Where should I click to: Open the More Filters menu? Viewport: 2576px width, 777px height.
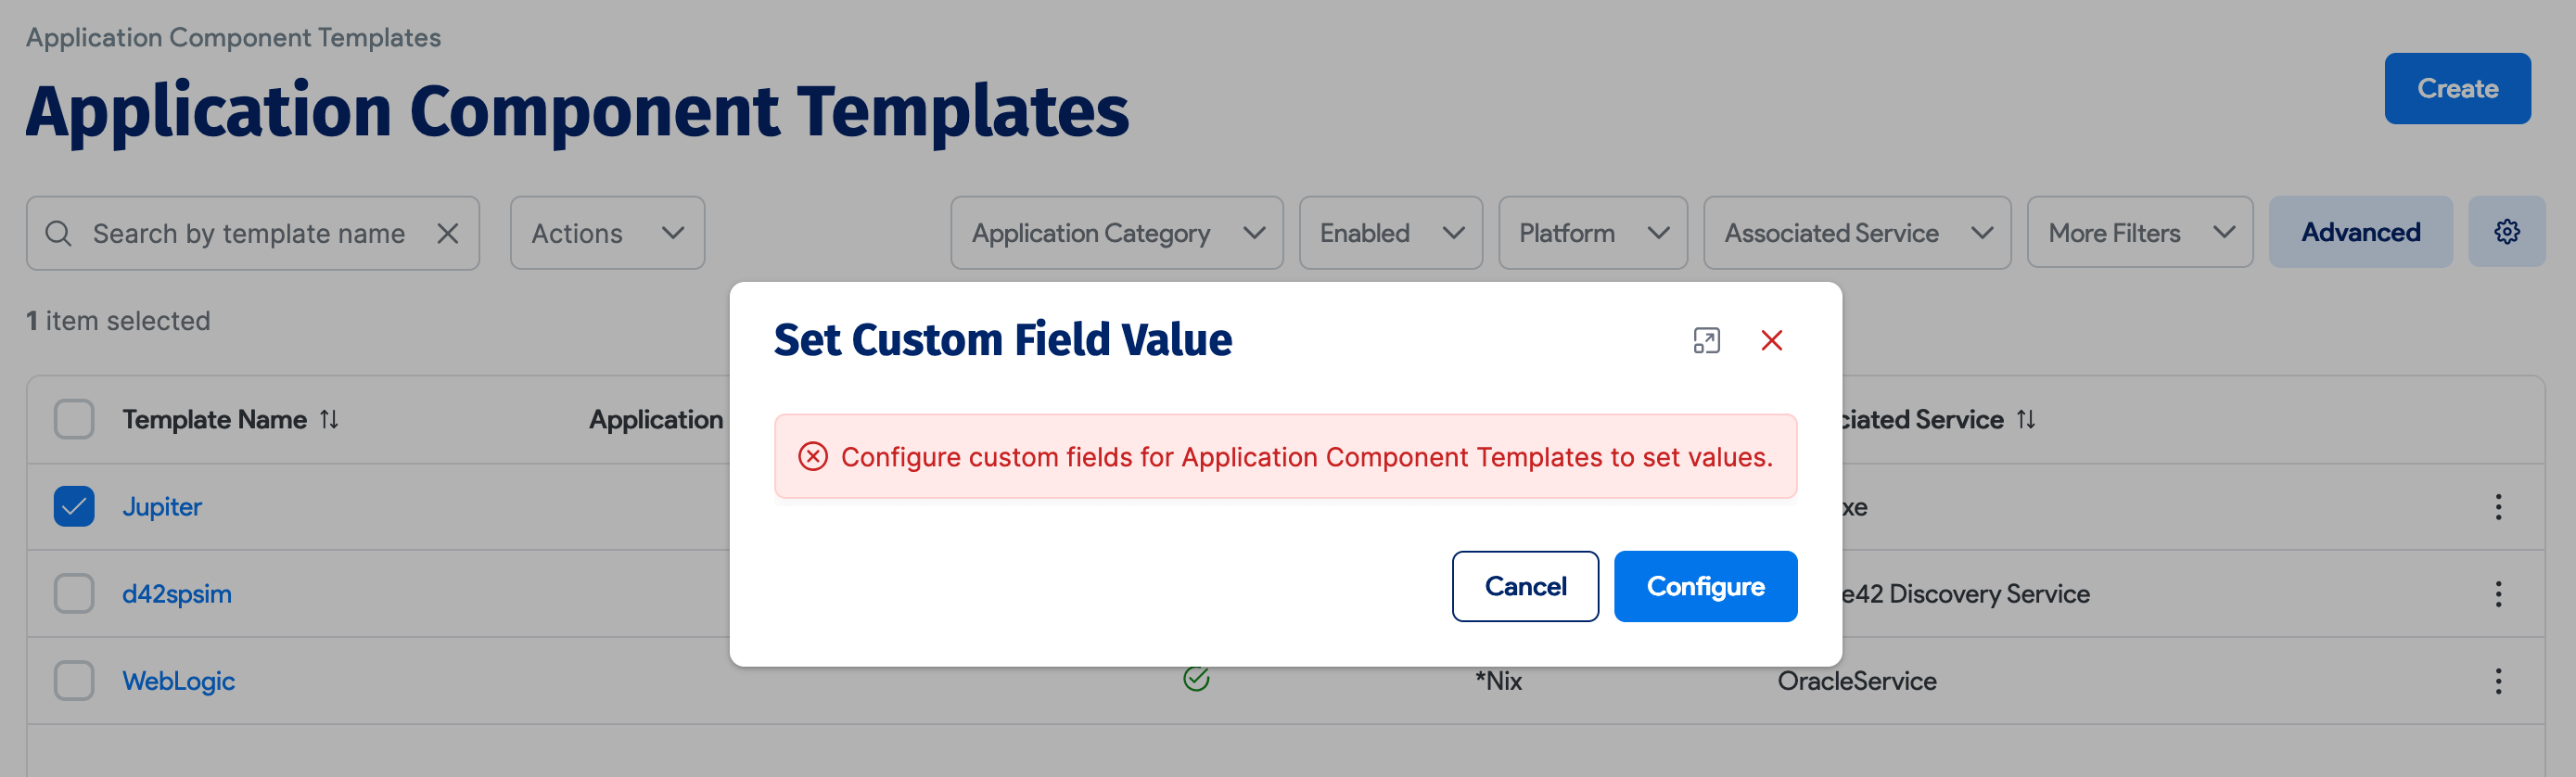point(2139,232)
